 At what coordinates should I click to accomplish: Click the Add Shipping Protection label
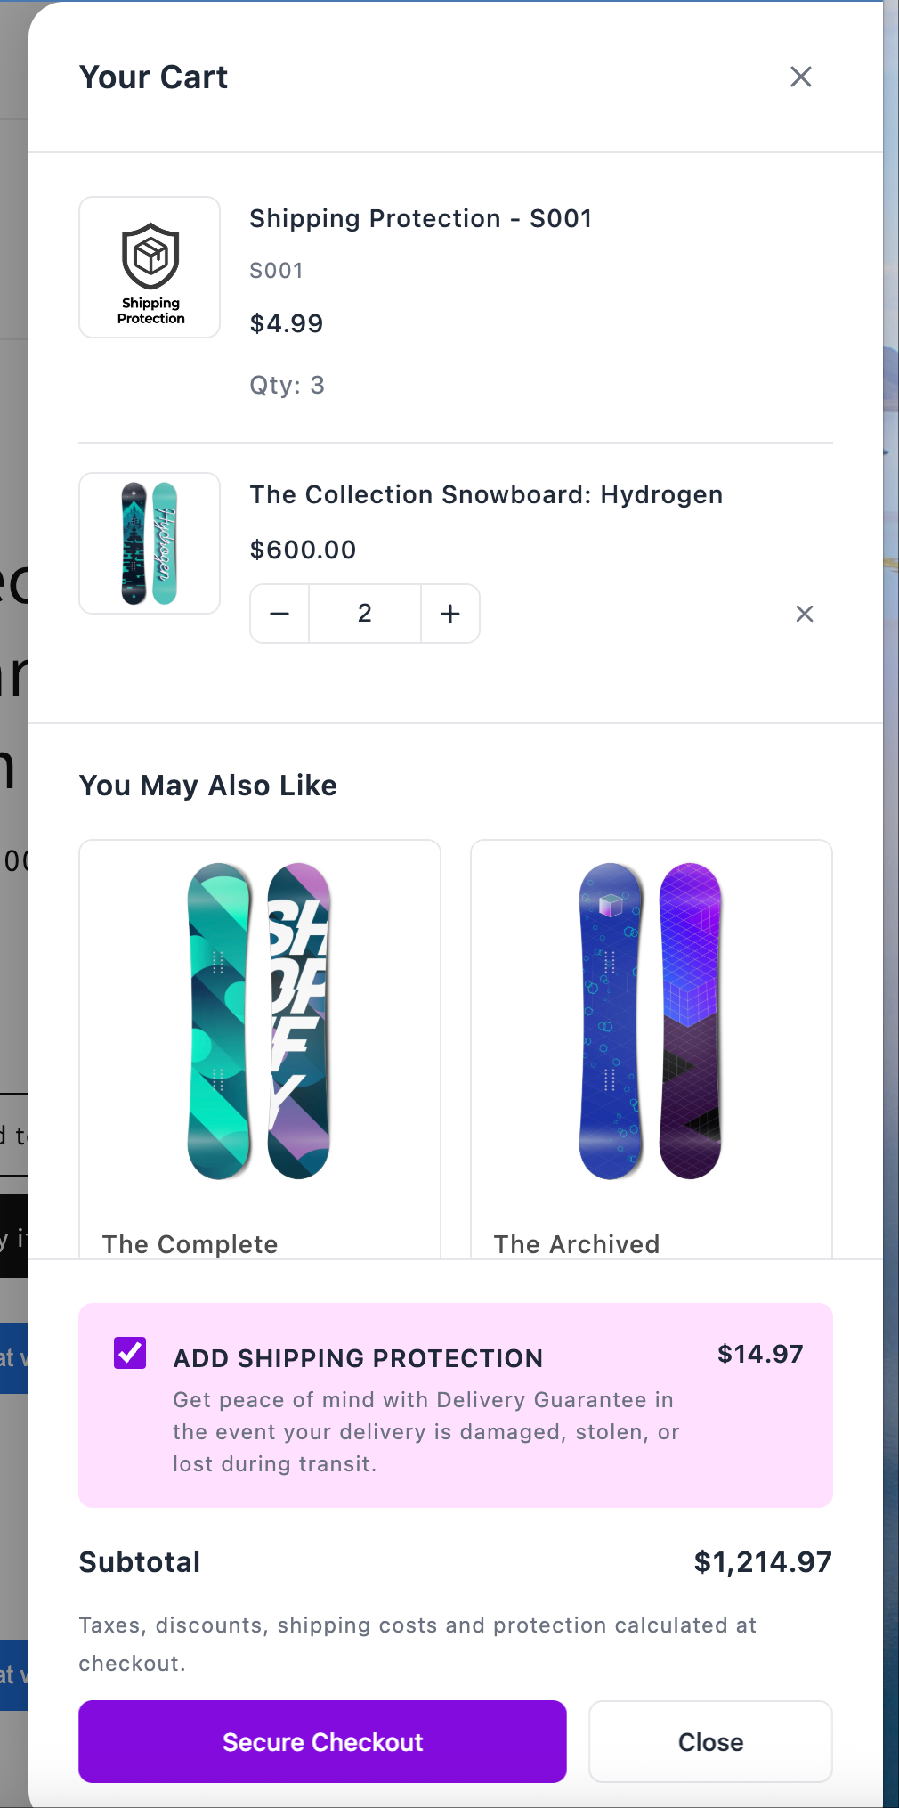358,1358
